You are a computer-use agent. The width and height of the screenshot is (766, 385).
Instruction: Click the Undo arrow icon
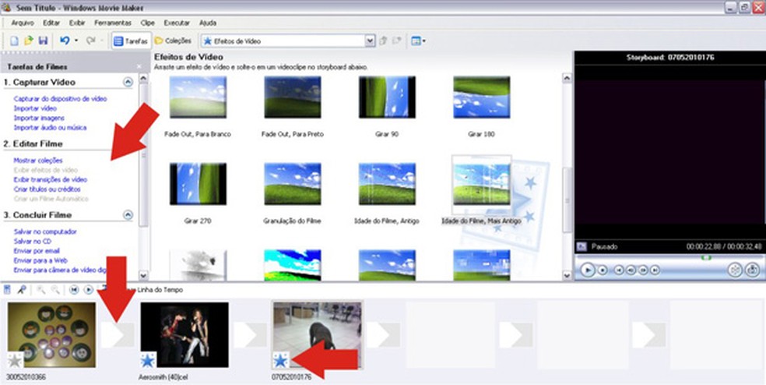[64, 41]
